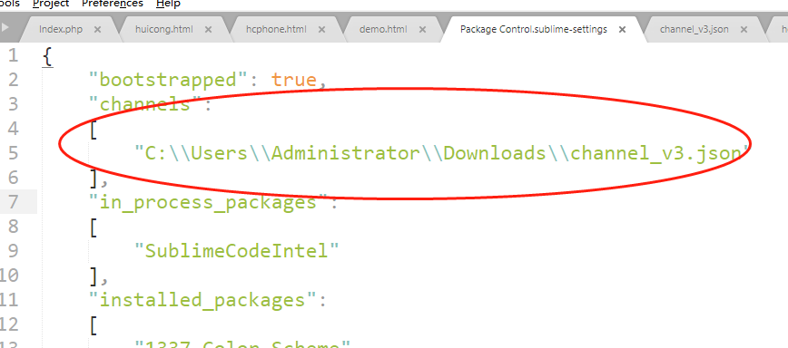Screen dimensions: 788x348
Task: Click the "installed_packages" key
Action: click(202, 300)
